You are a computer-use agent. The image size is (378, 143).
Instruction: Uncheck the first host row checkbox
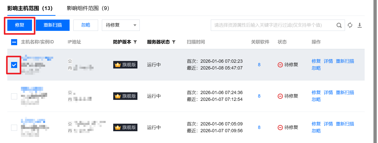coord(14,65)
